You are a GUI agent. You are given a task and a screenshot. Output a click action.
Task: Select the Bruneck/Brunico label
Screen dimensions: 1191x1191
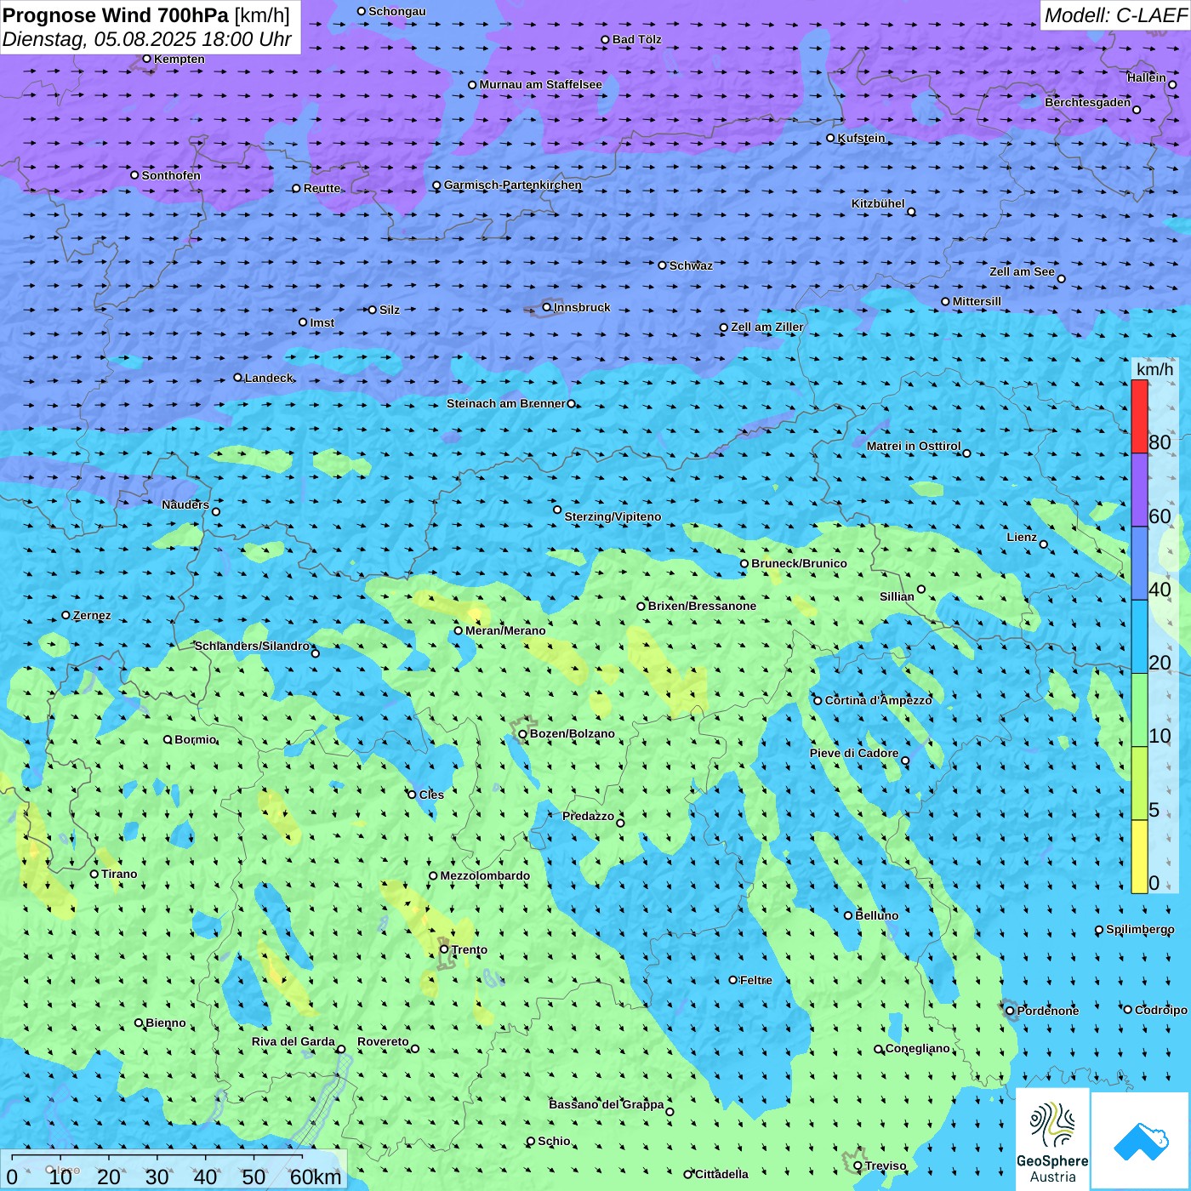(799, 563)
